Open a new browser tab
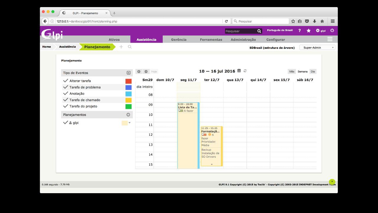The height and width of the screenshot is (213, 378). 114,13
